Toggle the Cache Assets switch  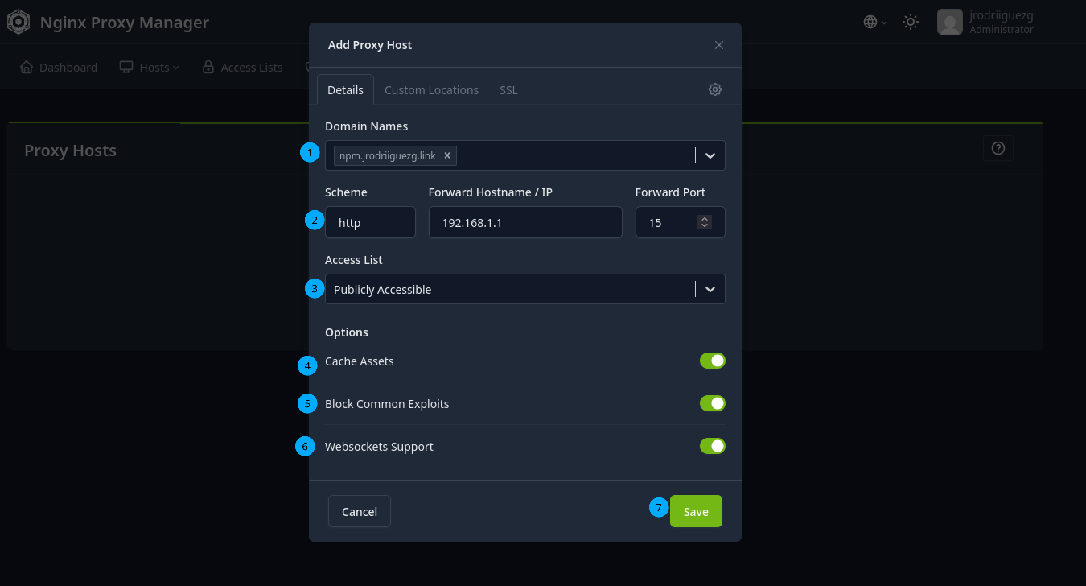713,361
